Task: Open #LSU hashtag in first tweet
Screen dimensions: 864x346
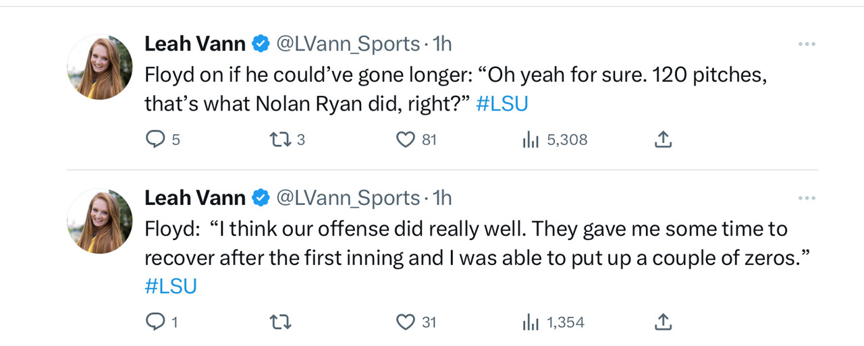Action: (x=502, y=105)
